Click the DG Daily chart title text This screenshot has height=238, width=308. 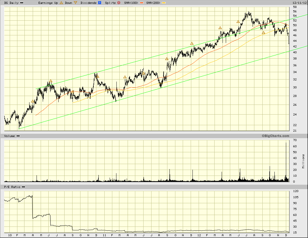(x=11, y=3)
